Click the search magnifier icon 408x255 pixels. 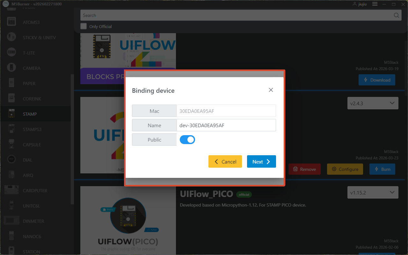coord(396,15)
